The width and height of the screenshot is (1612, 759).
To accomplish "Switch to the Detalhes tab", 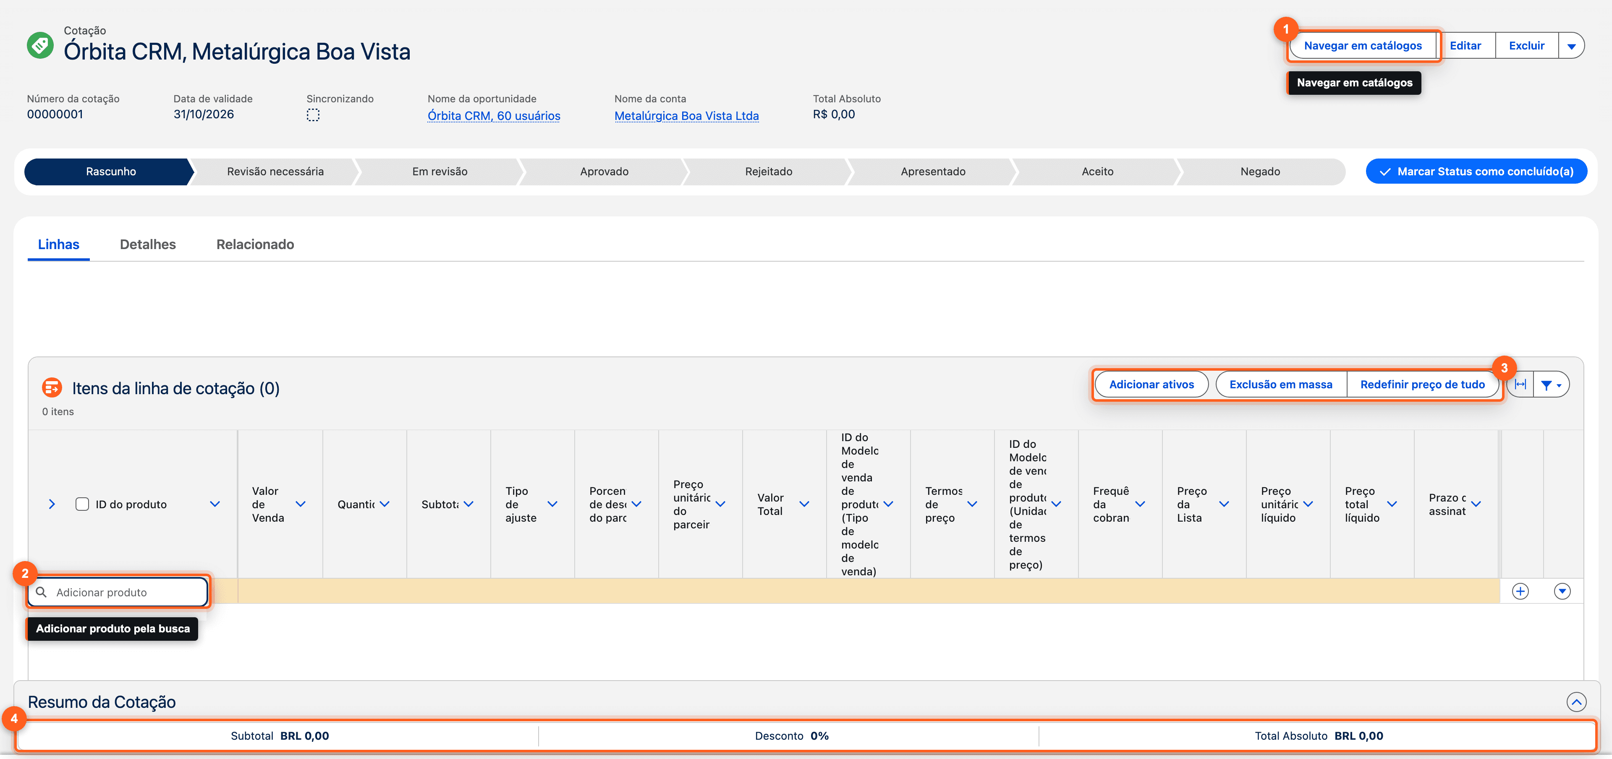I will tap(148, 244).
